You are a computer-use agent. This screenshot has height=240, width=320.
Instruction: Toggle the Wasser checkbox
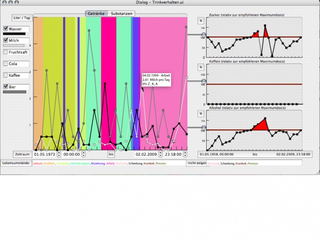click(6, 29)
